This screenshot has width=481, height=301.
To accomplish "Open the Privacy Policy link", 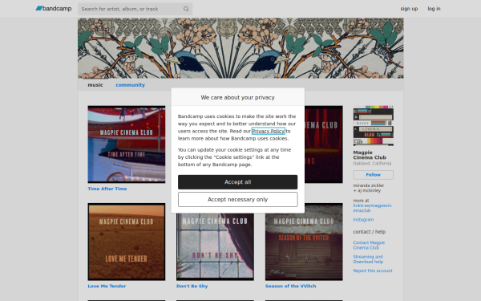I will 269,131.
